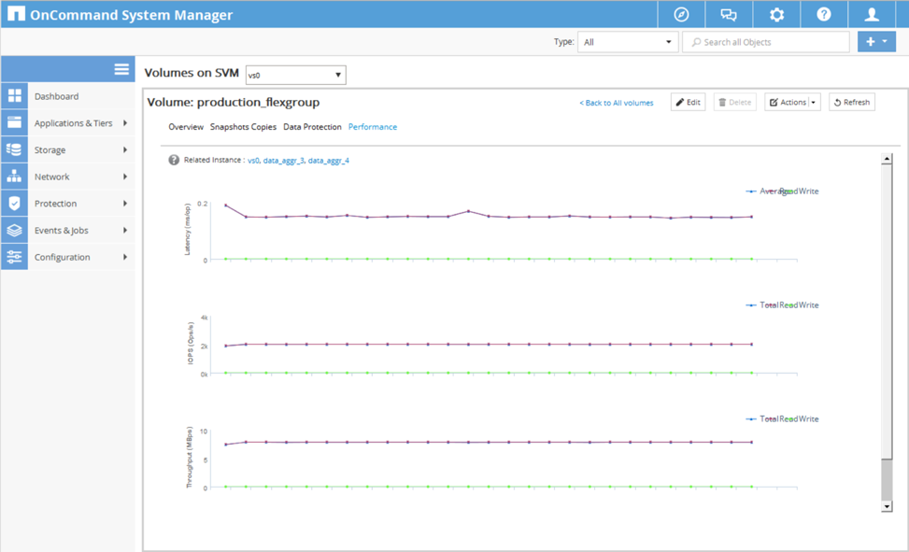The width and height of the screenshot is (909, 552).
Task: Collapse the sidebar with hamburger icon
Action: pos(121,69)
